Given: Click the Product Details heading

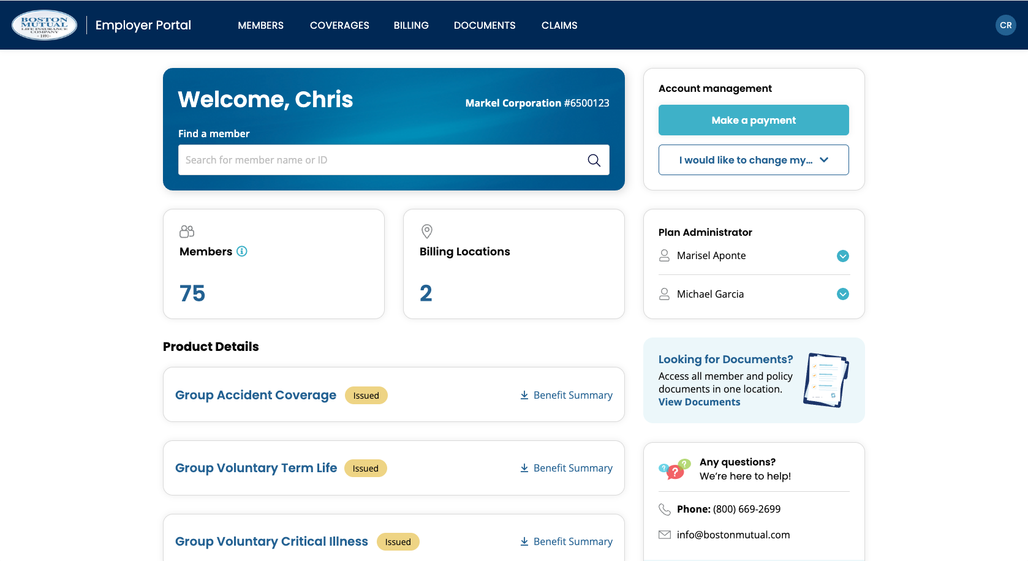Looking at the screenshot, I should point(211,347).
